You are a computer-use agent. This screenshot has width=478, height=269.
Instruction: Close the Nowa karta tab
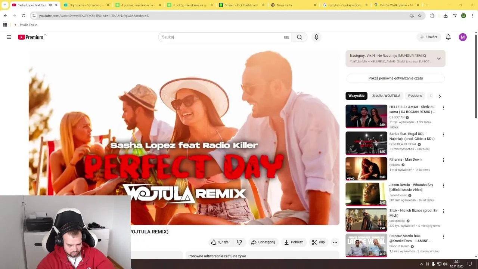coord(315,5)
